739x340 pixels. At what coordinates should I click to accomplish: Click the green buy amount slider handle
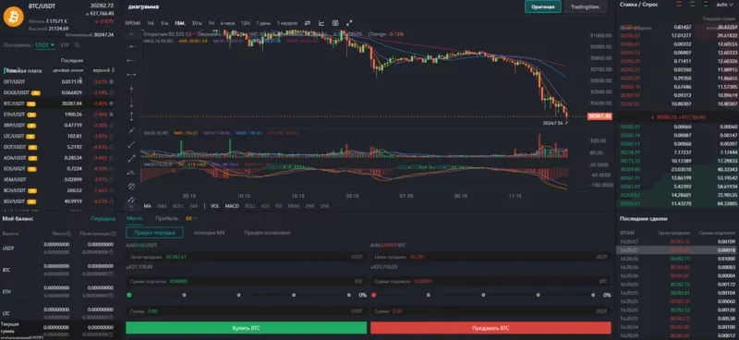click(x=129, y=296)
